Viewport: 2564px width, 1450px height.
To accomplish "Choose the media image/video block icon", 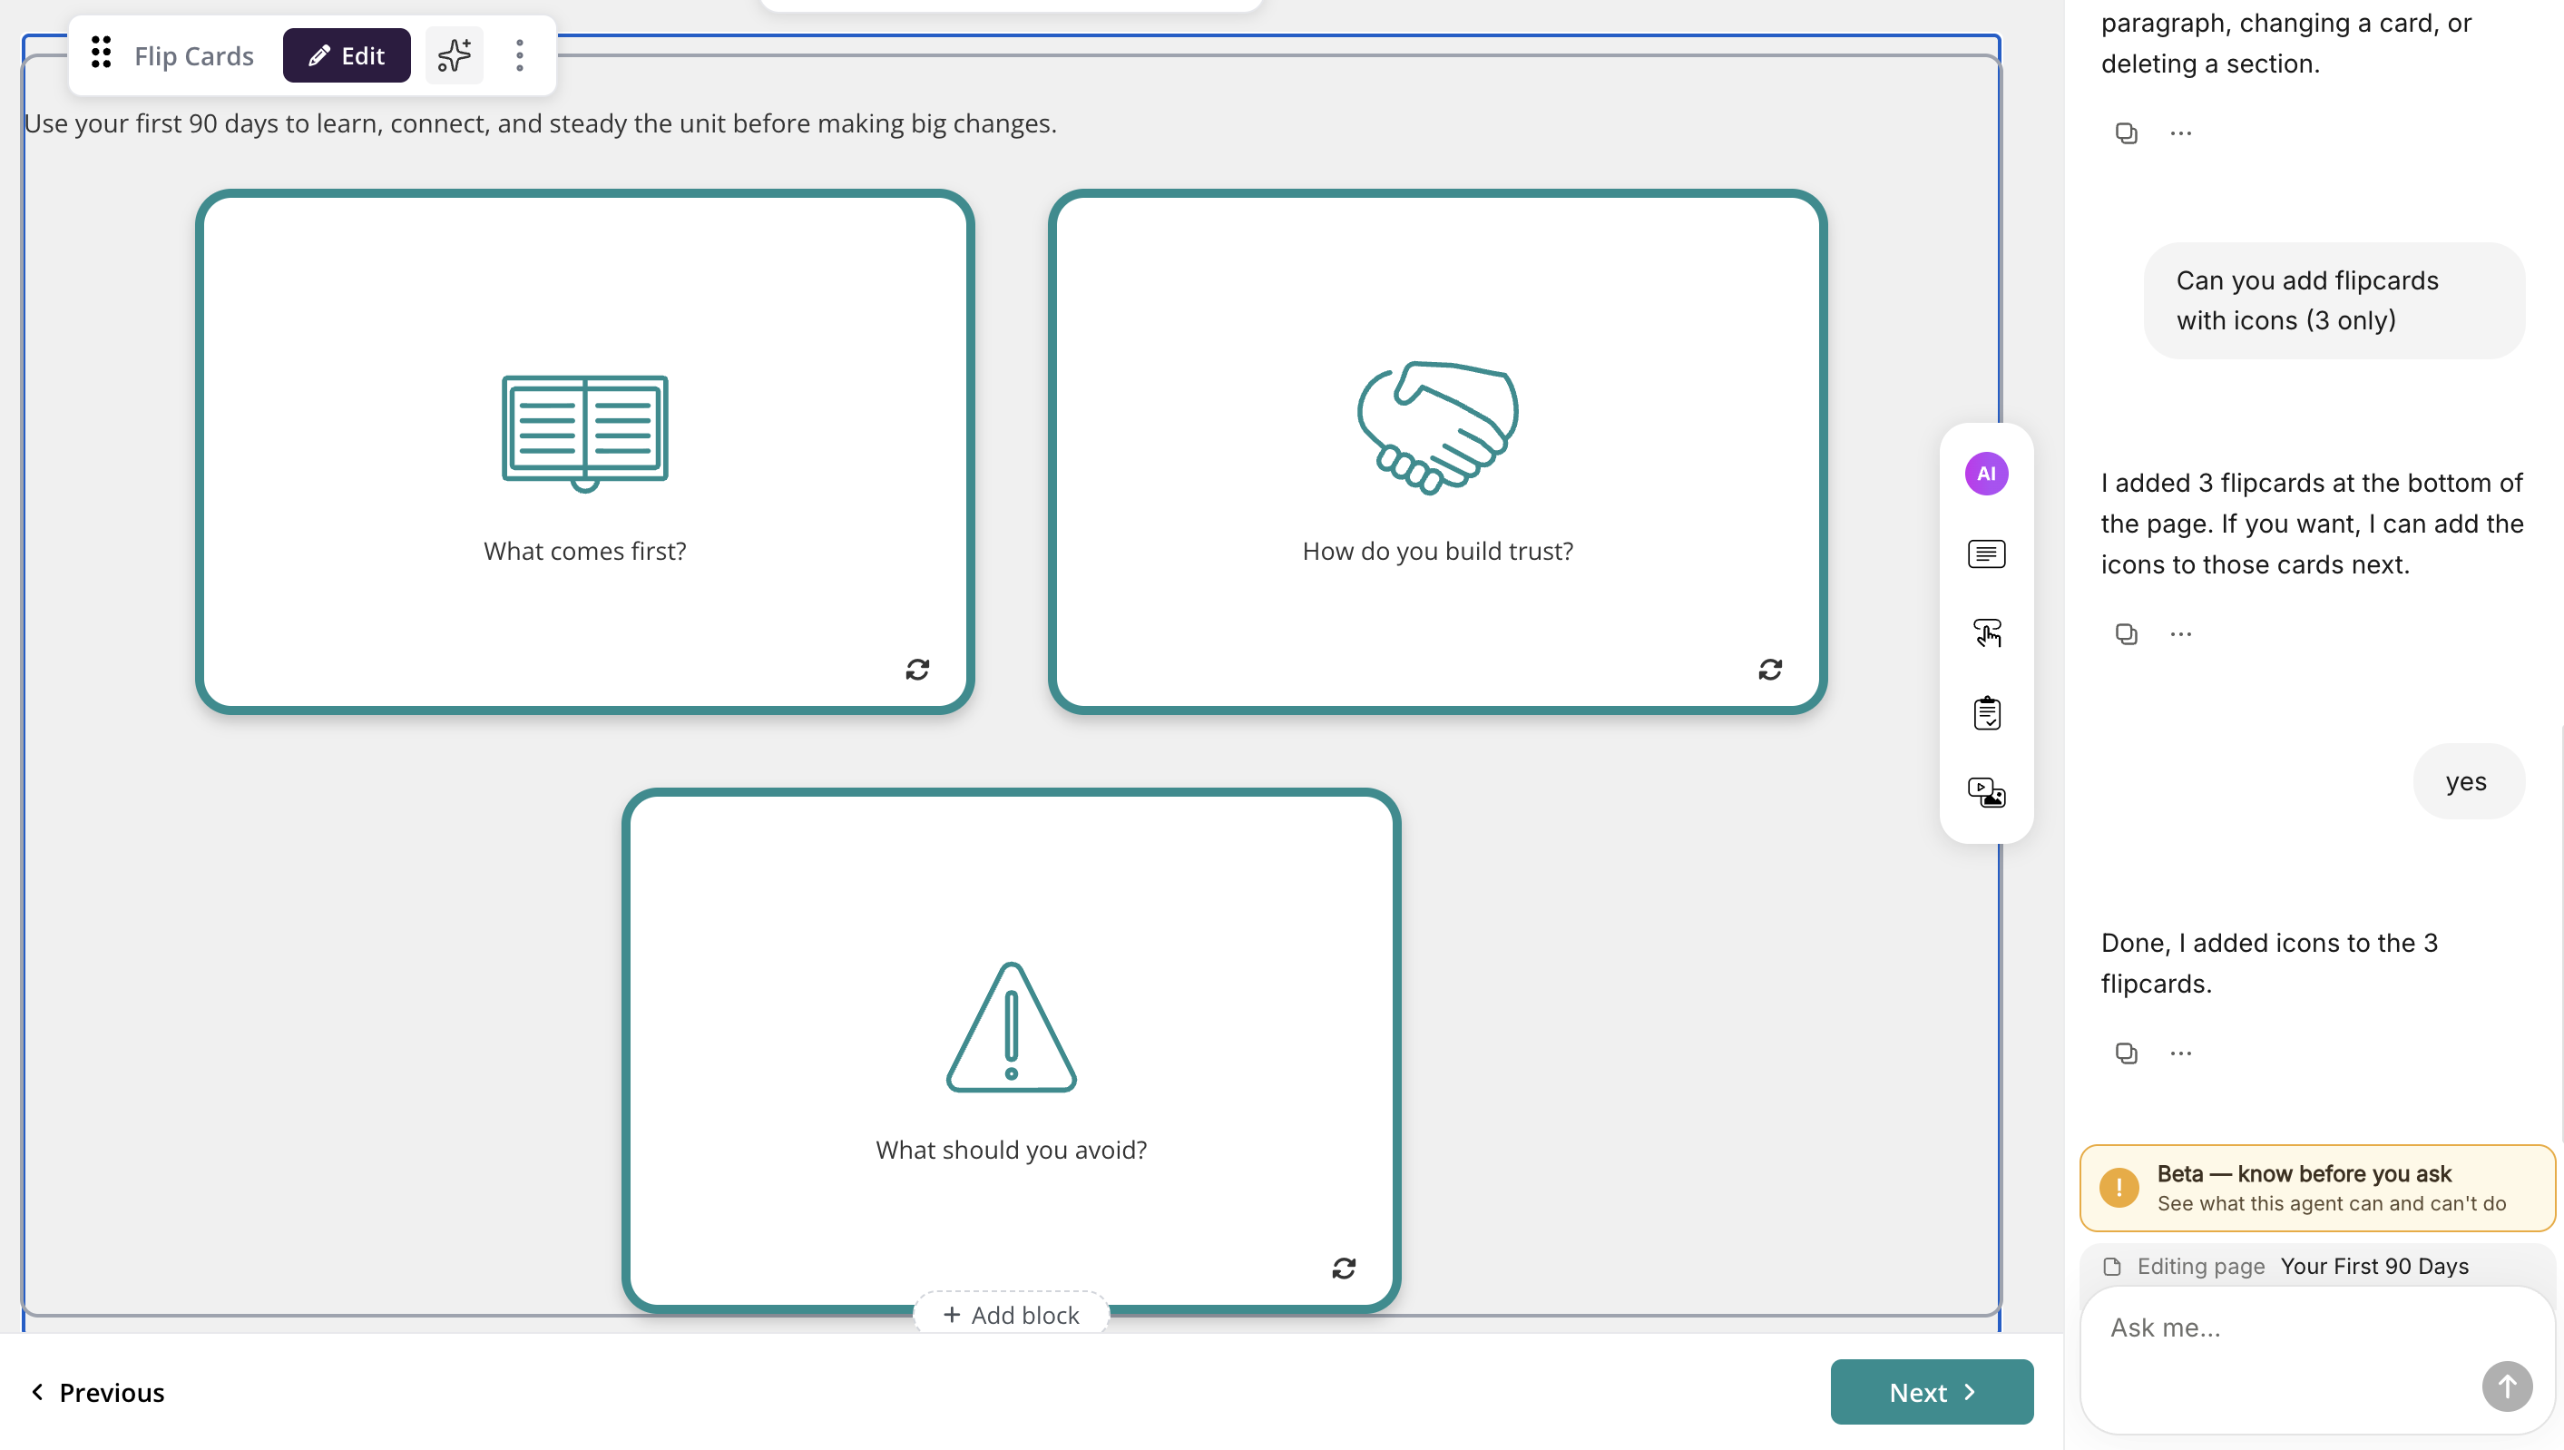I will click(1985, 793).
